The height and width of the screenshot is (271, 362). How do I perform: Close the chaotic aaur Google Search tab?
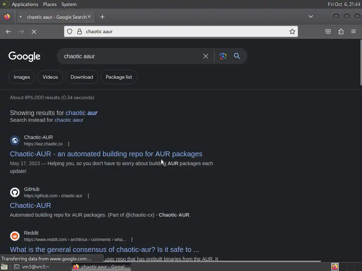click(89, 17)
